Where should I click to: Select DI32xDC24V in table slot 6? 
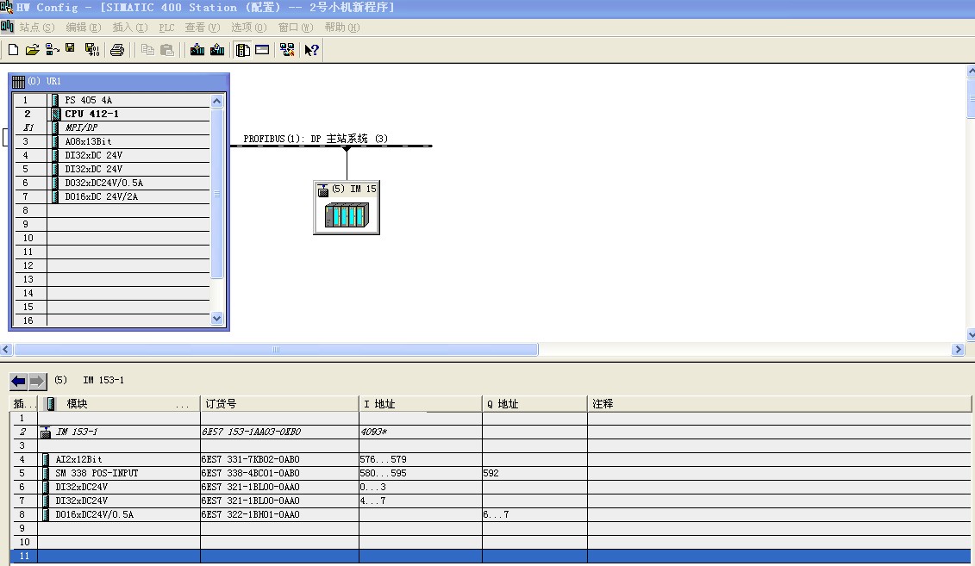tap(491, 487)
